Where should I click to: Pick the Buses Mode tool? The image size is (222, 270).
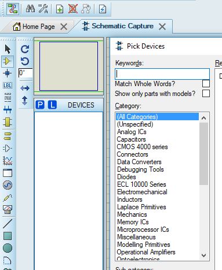point(8,110)
